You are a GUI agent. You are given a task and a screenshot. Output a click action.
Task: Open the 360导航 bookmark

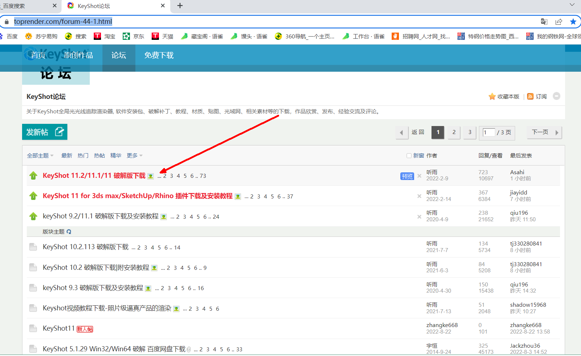[305, 36]
